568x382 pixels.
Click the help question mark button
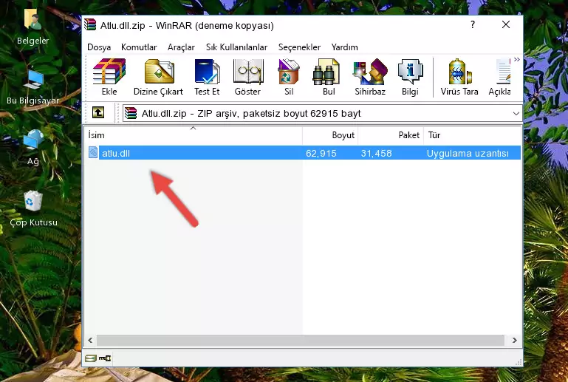[473, 24]
